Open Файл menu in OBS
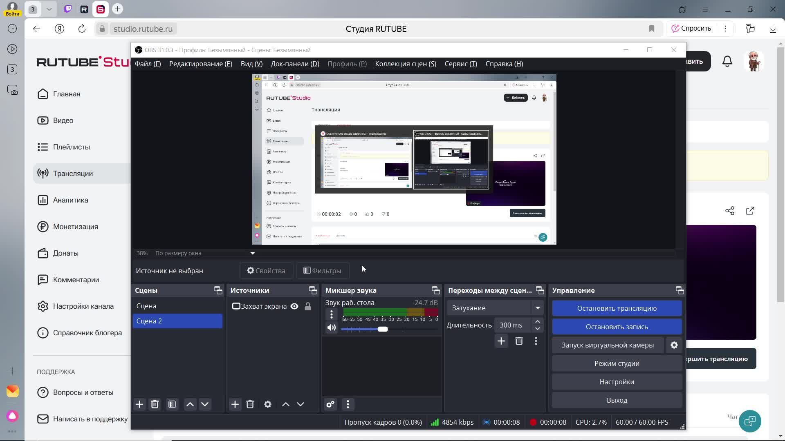 pyautogui.click(x=148, y=64)
